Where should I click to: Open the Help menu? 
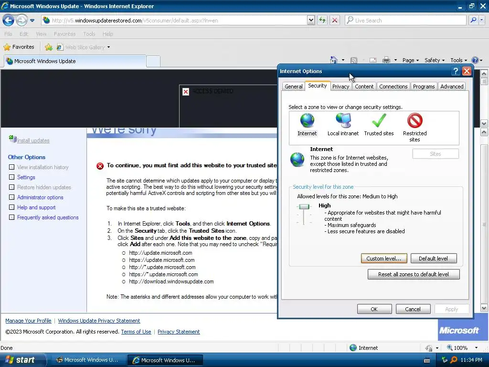[107, 34]
